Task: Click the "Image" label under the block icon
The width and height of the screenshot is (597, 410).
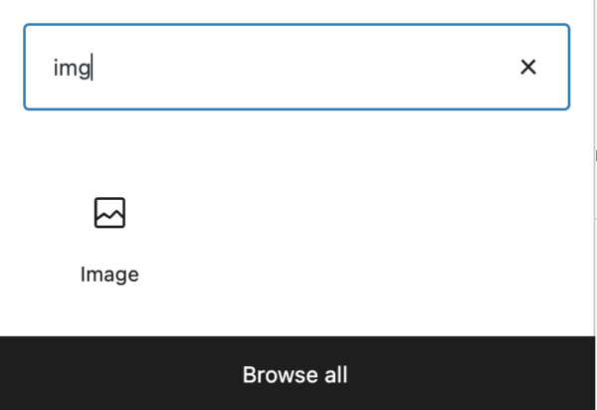Action: pyautogui.click(x=109, y=275)
